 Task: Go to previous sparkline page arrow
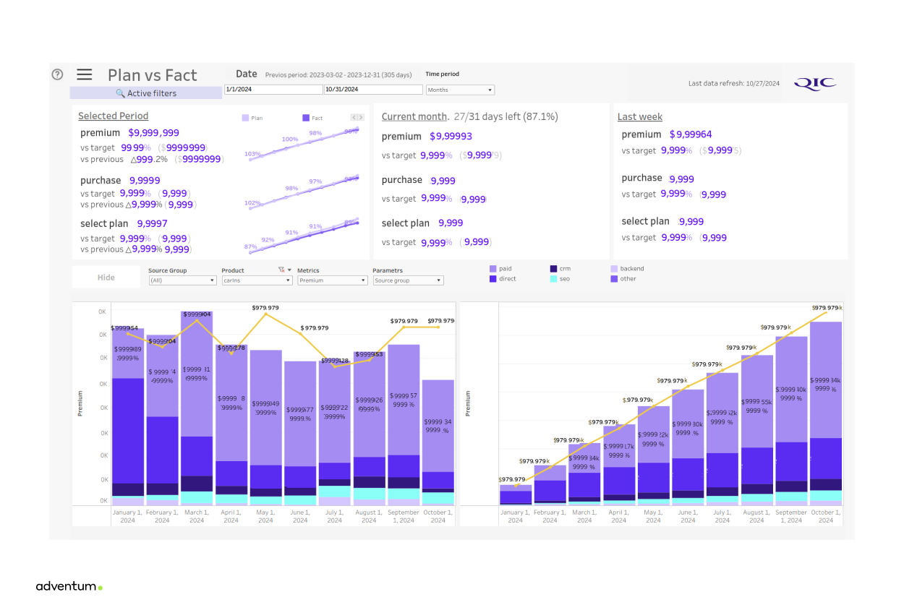tap(354, 117)
